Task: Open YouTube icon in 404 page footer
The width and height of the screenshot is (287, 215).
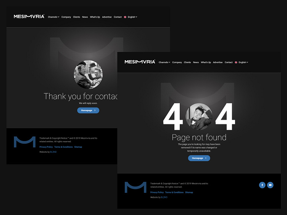Action: pyautogui.click(x=270, y=185)
